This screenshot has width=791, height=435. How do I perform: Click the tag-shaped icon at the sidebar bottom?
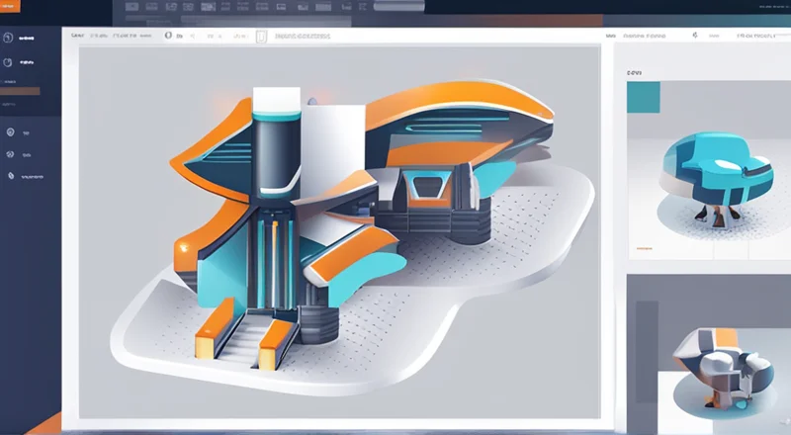(x=10, y=176)
